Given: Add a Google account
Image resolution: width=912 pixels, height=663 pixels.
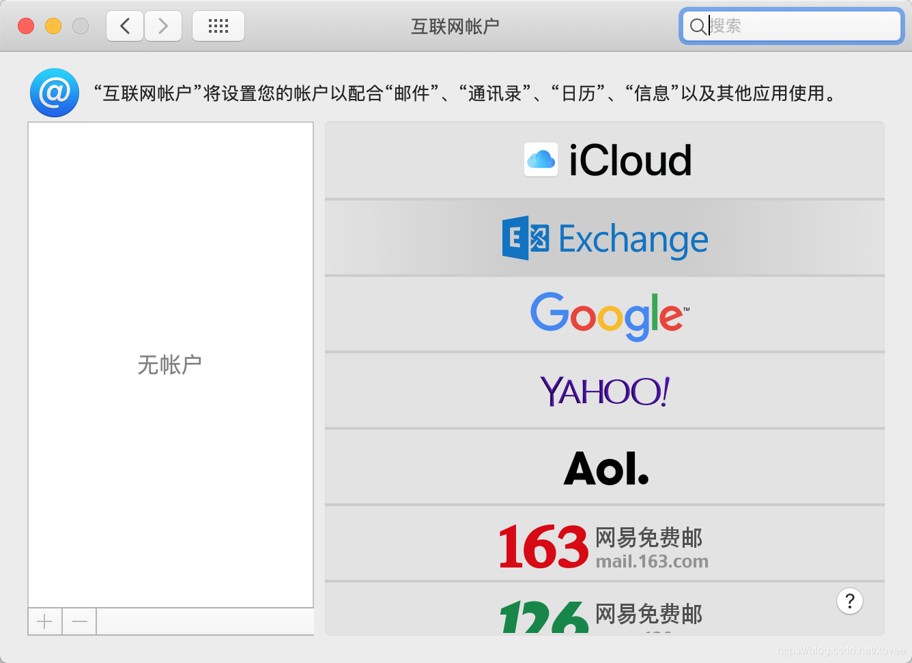Looking at the screenshot, I should [x=605, y=314].
